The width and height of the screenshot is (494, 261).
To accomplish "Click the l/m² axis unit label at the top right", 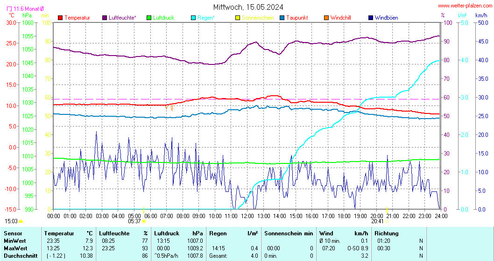I will tap(462, 15).
